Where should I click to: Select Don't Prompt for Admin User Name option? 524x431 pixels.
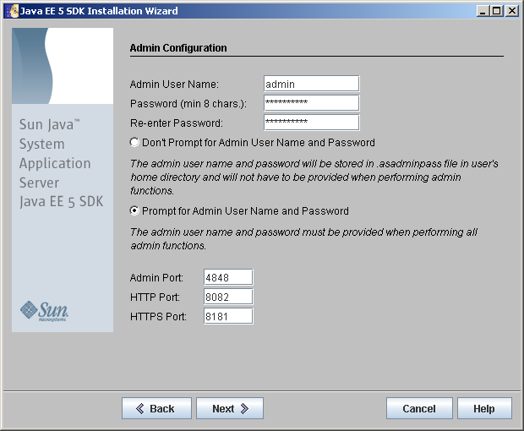tap(135, 143)
